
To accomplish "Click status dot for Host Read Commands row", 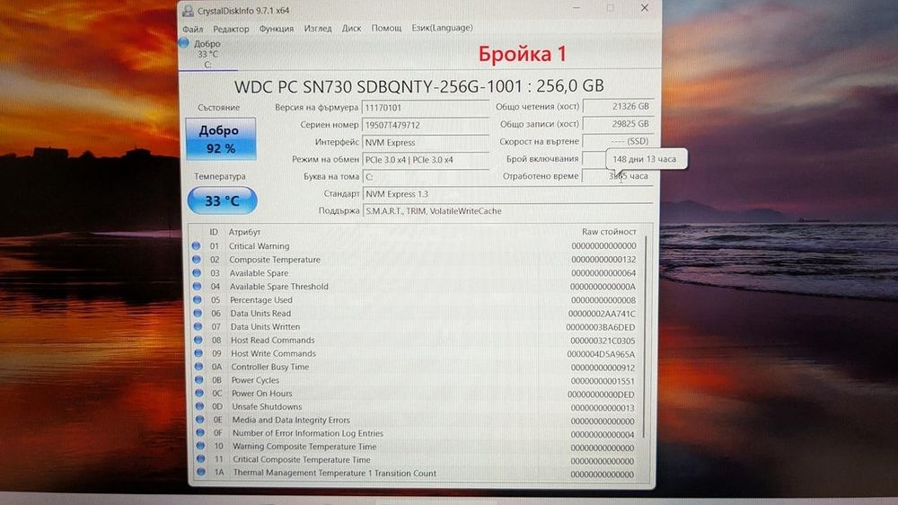I will (x=198, y=340).
